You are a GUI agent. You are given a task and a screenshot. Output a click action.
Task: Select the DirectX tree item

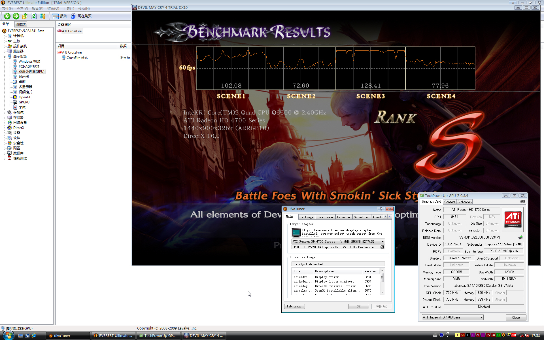point(18,128)
